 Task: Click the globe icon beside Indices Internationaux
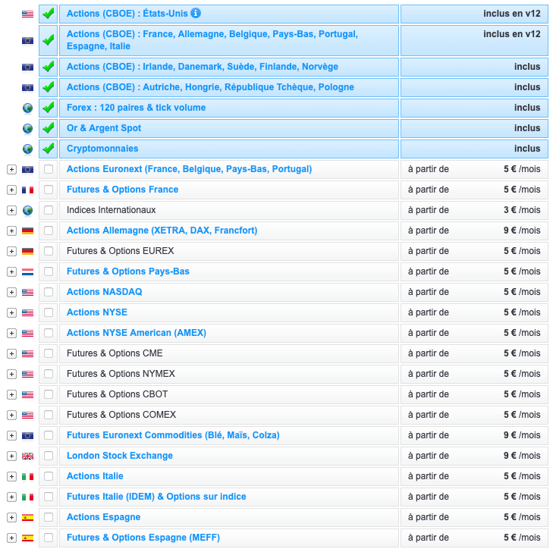point(28,210)
